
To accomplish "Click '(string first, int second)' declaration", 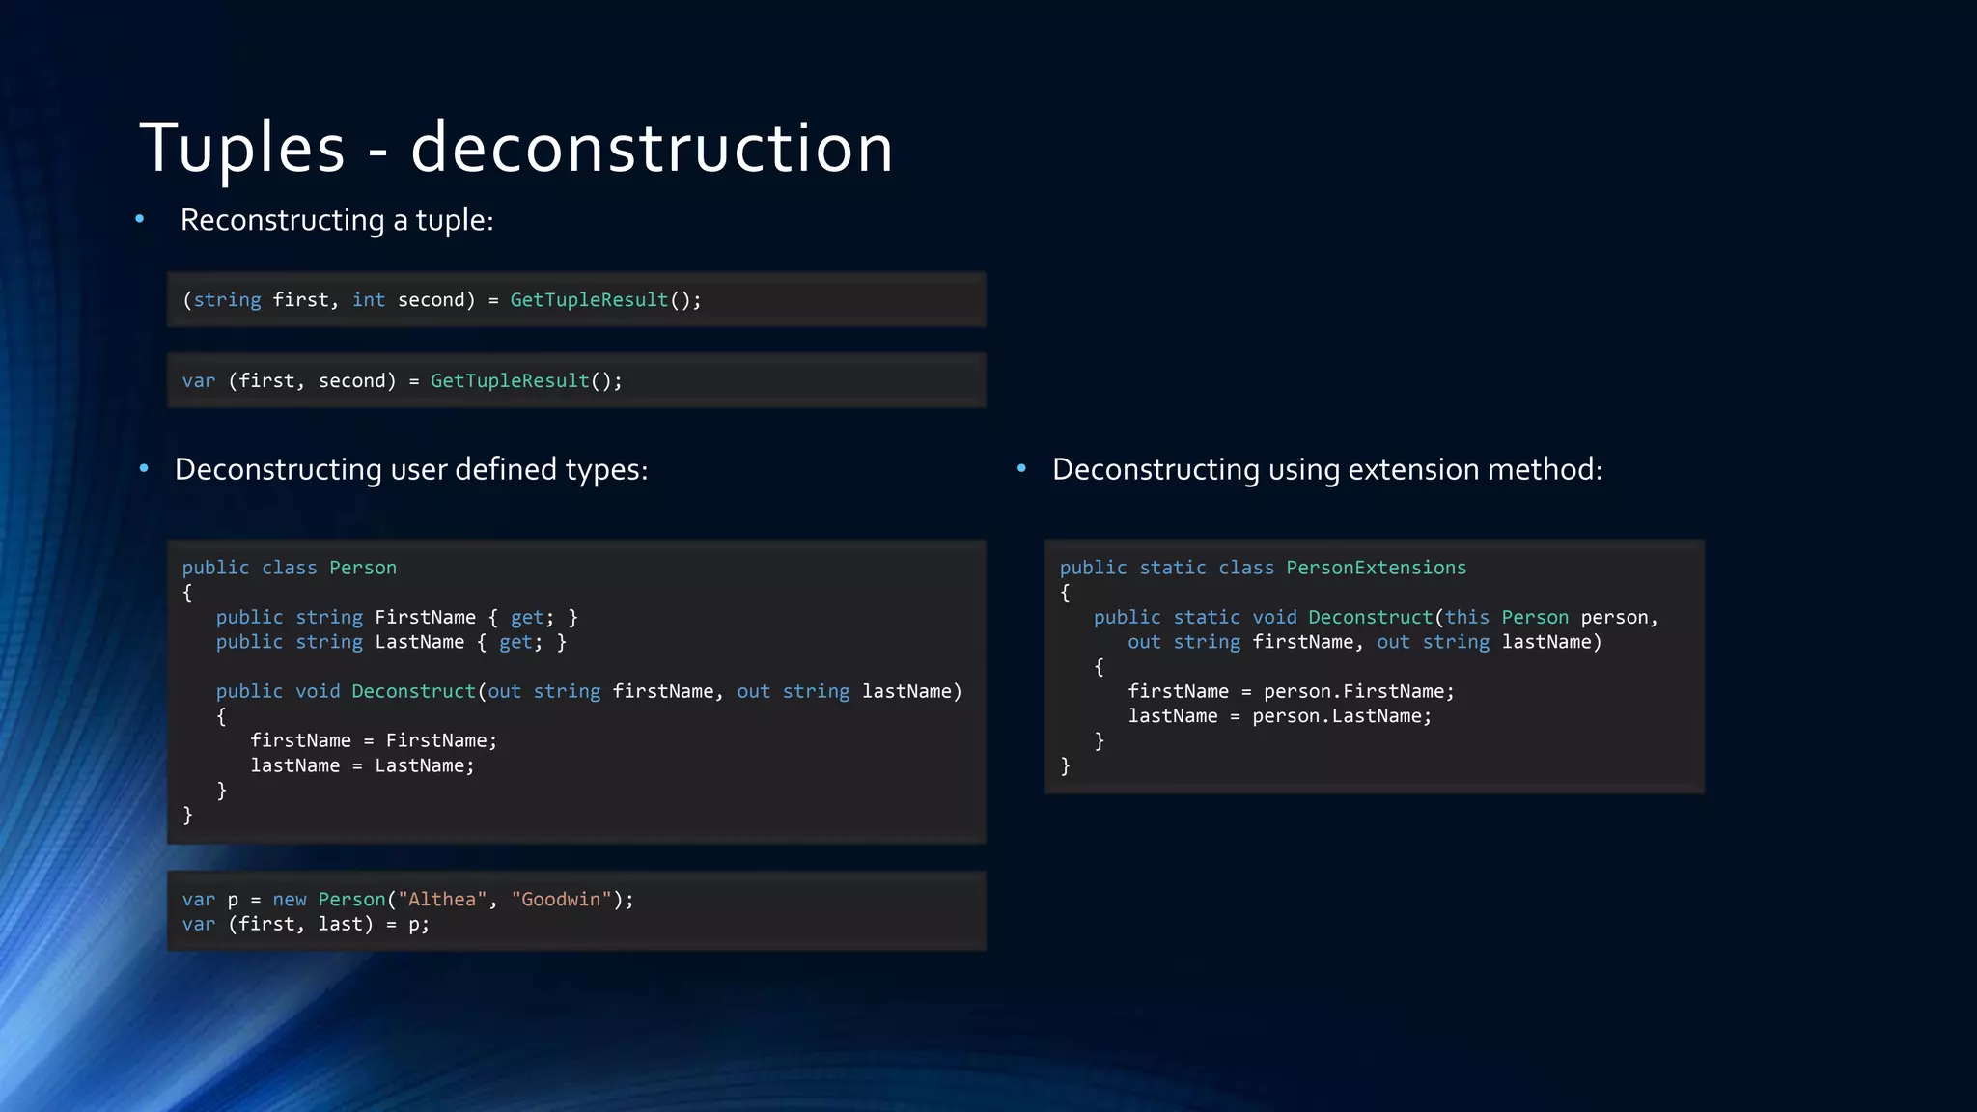I will (328, 300).
